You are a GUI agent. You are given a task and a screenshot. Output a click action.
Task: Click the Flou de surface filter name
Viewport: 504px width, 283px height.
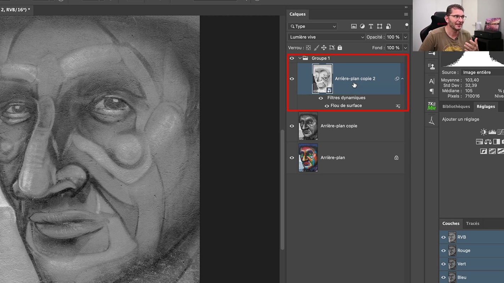pos(346,106)
